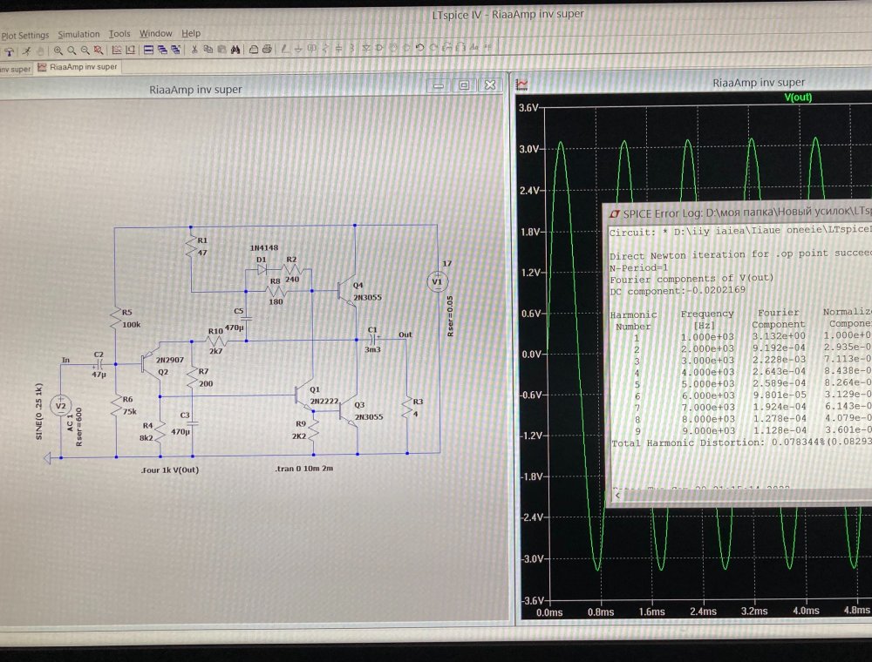Click the Cut scissors icon
The width and height of the screenshot is (872, 662).
coord(194,51)
